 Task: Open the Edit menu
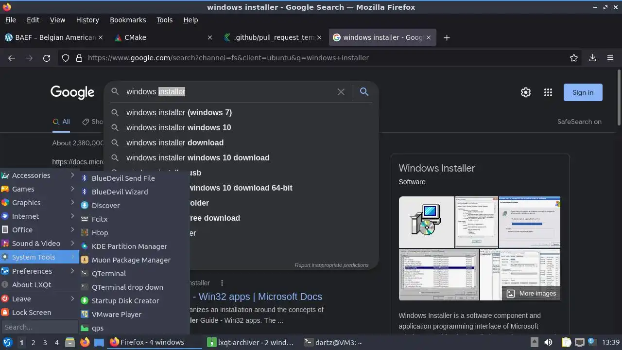coord(33,20)
